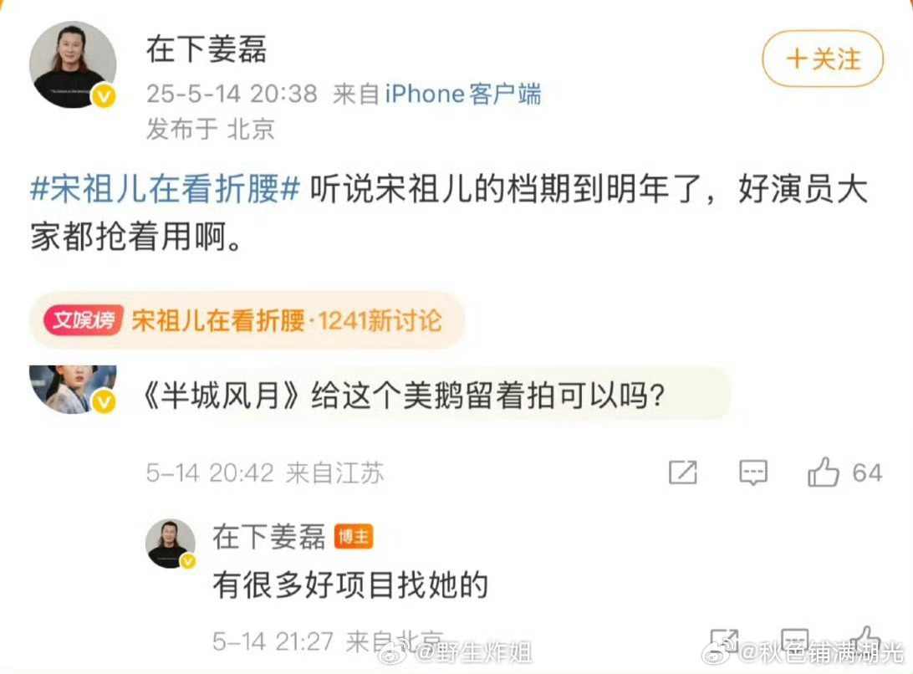Comment on the reply using bubble icon
Viewport: 913px width, 674px height.
pyautogui.click(x=795, y=640)
